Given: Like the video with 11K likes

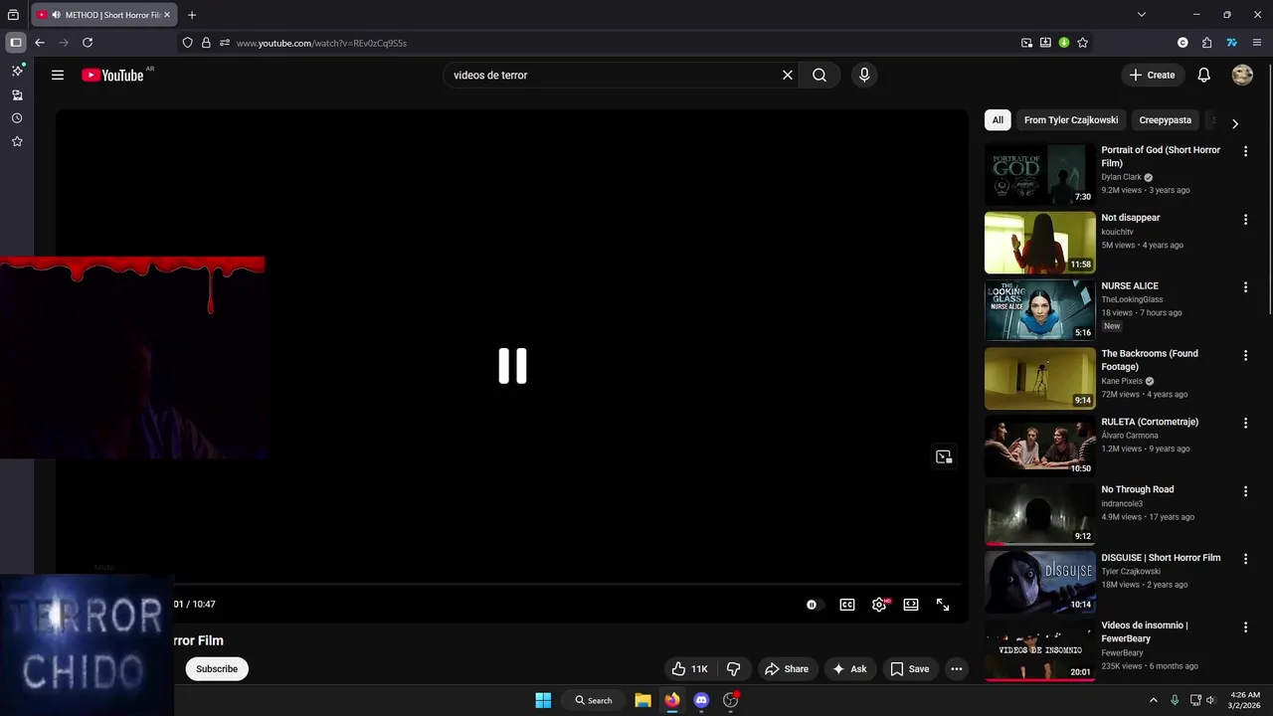Looking at the screenshot, I should coord(688,669).
